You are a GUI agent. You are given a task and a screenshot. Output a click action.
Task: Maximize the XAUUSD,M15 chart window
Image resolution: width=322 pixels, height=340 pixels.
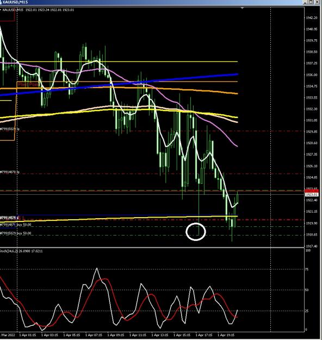[x=311, y=2]
